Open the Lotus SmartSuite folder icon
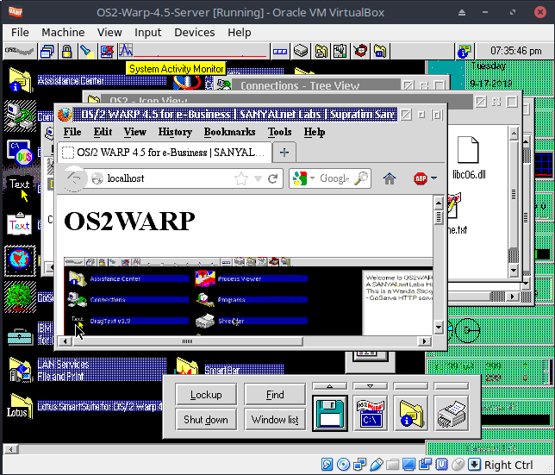 pos(20,406)
